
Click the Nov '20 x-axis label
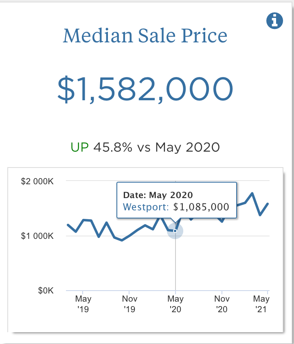[x=222, y=304]
